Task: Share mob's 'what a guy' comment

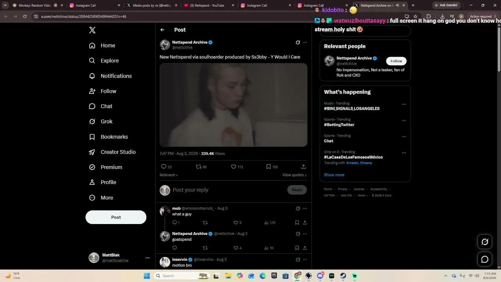Action: [305, 222]
